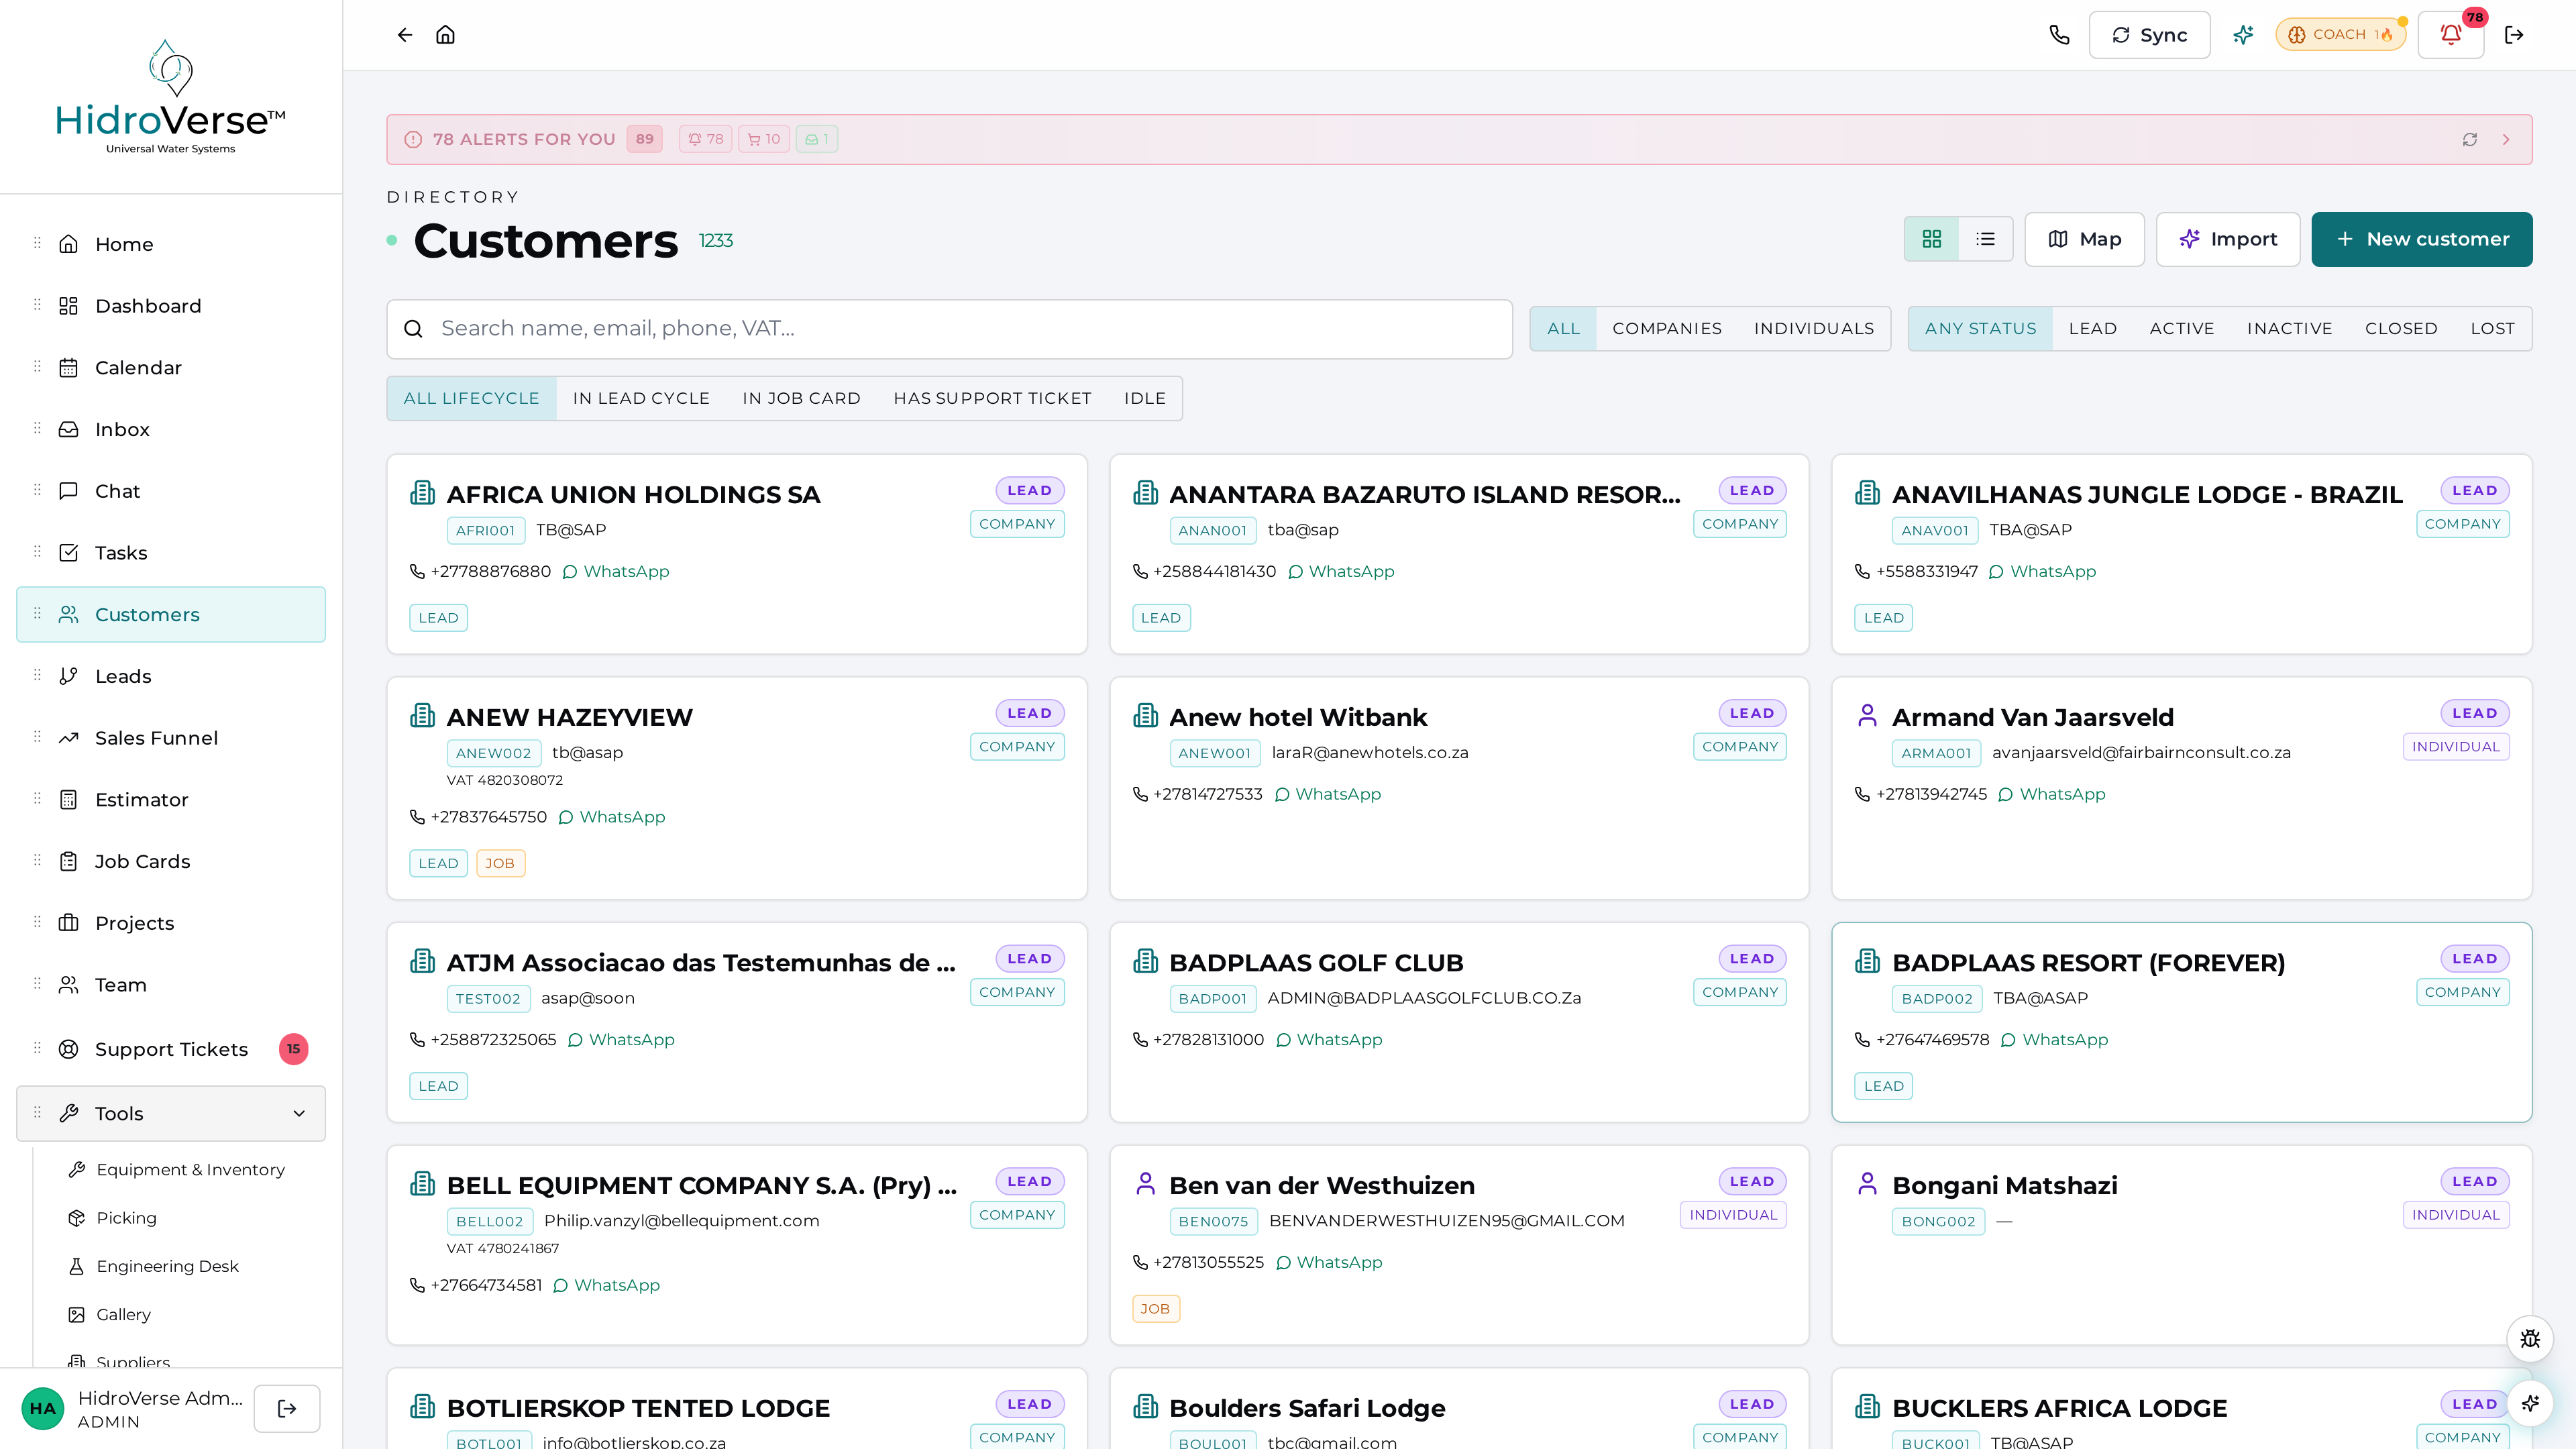The width and height of the screenshot is (2576, 1449).
Task: Click phone icon for Badplaas Golf Club
Action: point(1140,1040)
